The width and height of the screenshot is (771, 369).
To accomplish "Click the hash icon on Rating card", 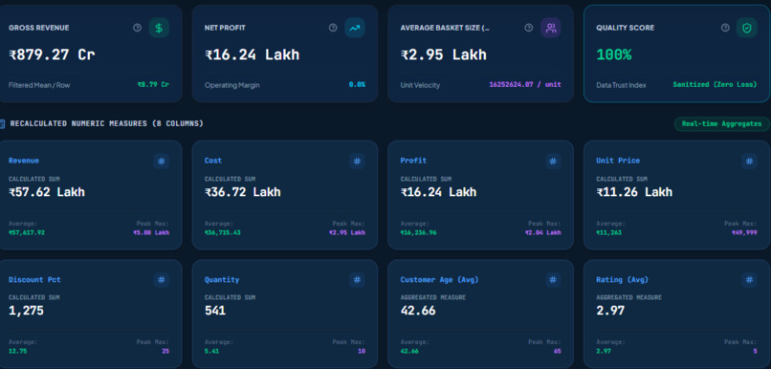I will [749, 280].
